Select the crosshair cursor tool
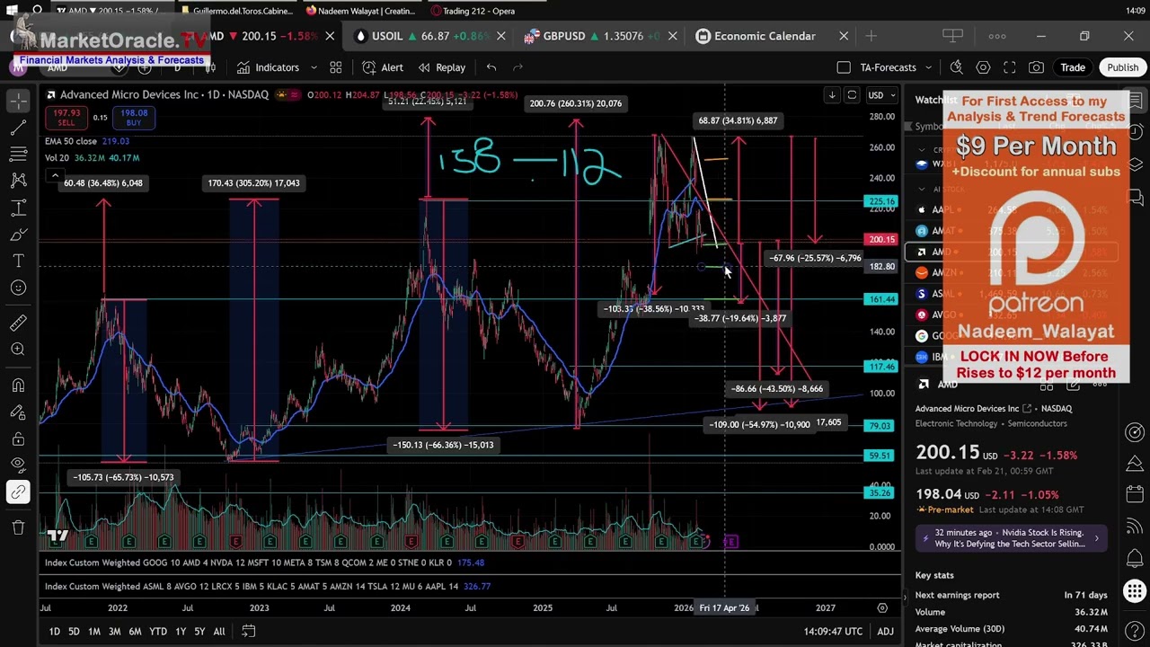 click(x=18, y=102)
